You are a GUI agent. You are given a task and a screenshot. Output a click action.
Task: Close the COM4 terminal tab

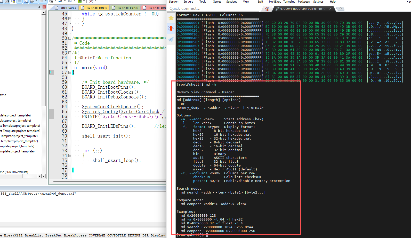(330, 9)
